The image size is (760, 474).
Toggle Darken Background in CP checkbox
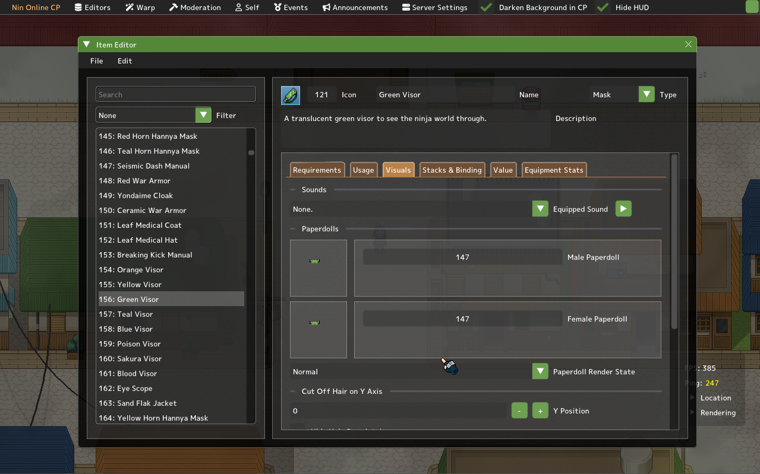(486, 8)
